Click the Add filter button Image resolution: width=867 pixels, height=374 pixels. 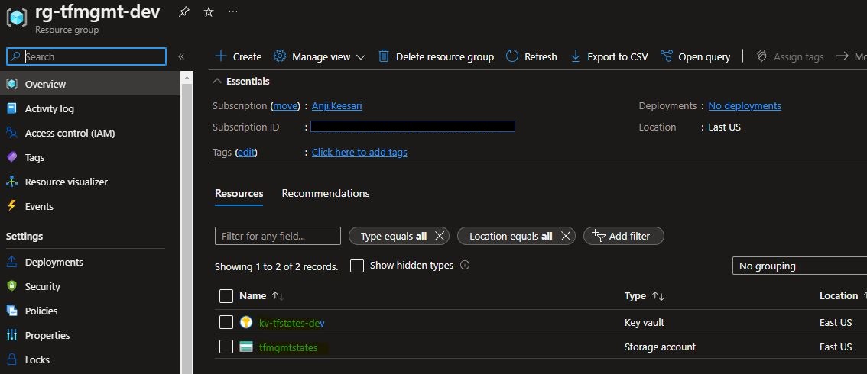pos(624,236)
